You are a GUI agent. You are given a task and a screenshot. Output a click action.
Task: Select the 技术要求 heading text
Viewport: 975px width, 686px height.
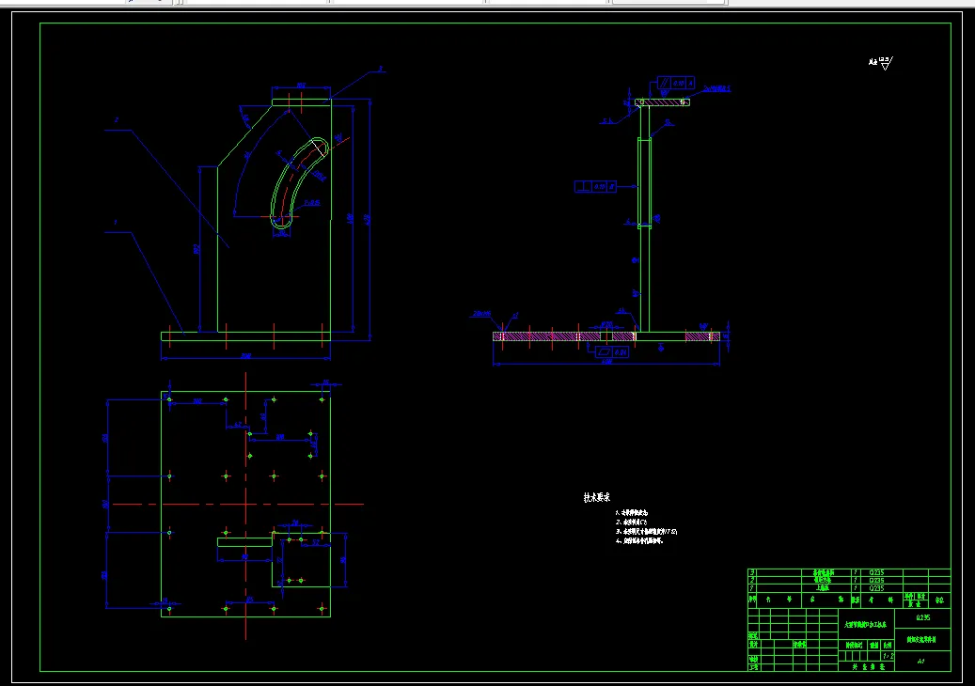[596, 497]
